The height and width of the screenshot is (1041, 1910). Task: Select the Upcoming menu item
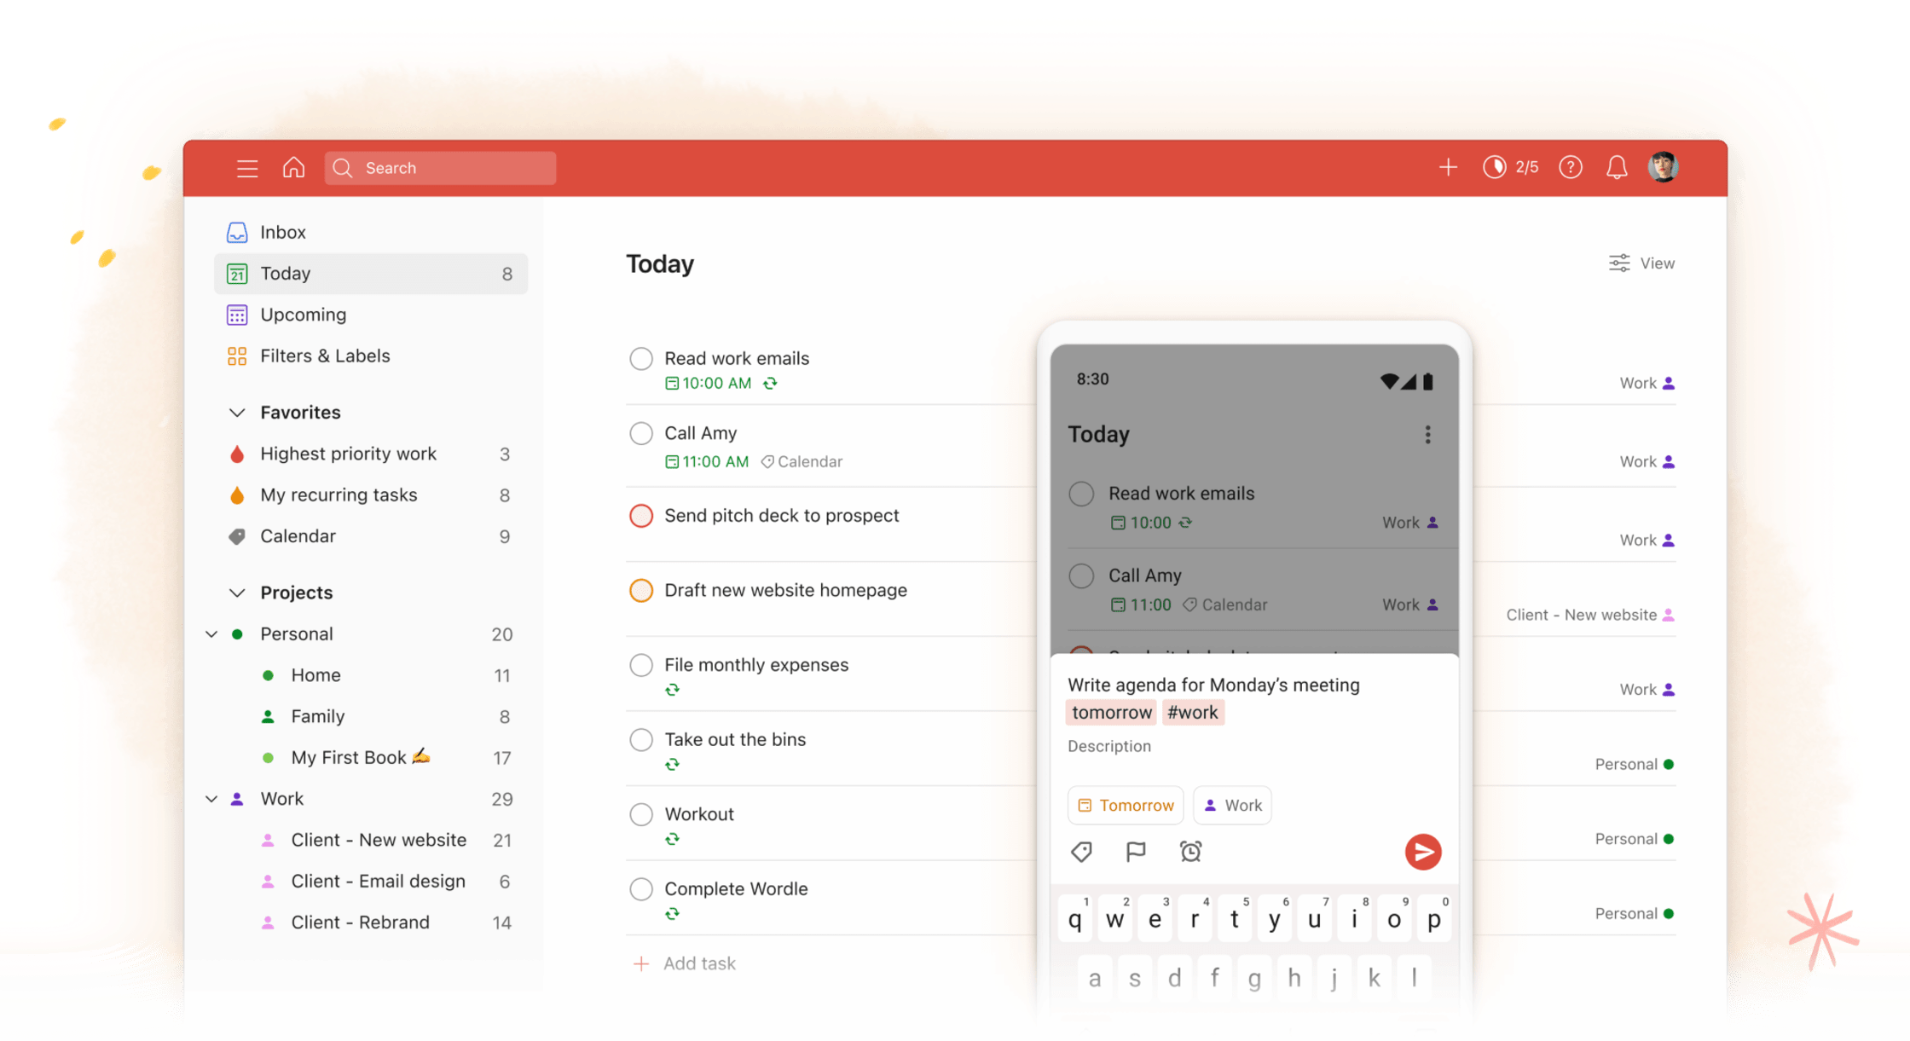(x=304, y=314)
